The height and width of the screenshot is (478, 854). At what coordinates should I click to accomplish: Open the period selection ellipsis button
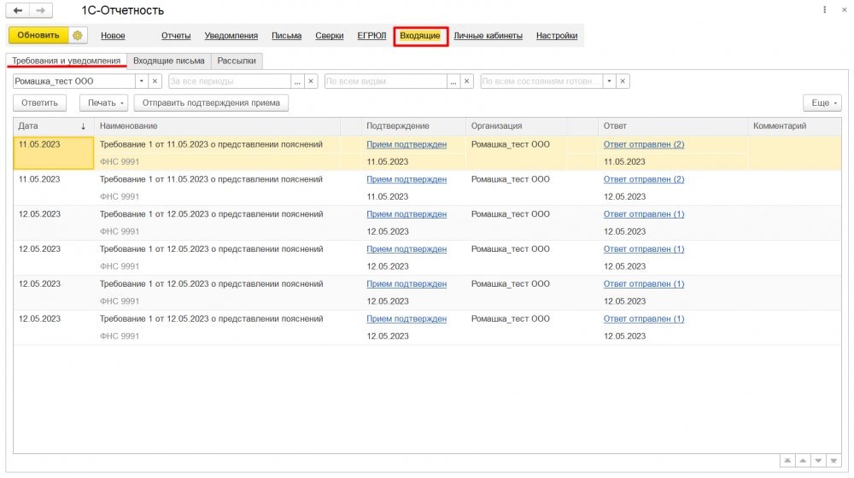pos(297,81)
